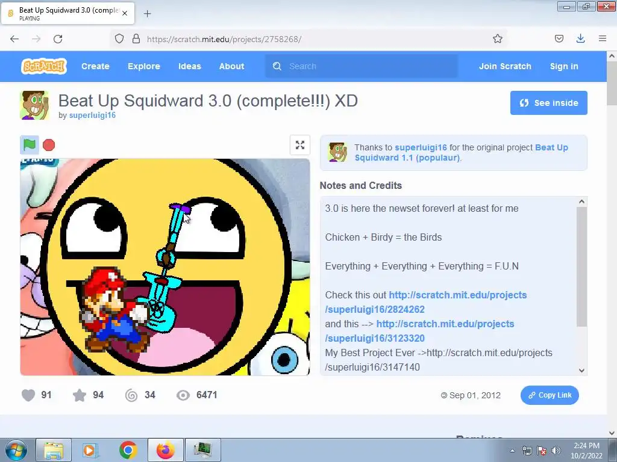Click the browser Forward arrow
This screenshot has height=462, width=617.
tap(36, 39)
